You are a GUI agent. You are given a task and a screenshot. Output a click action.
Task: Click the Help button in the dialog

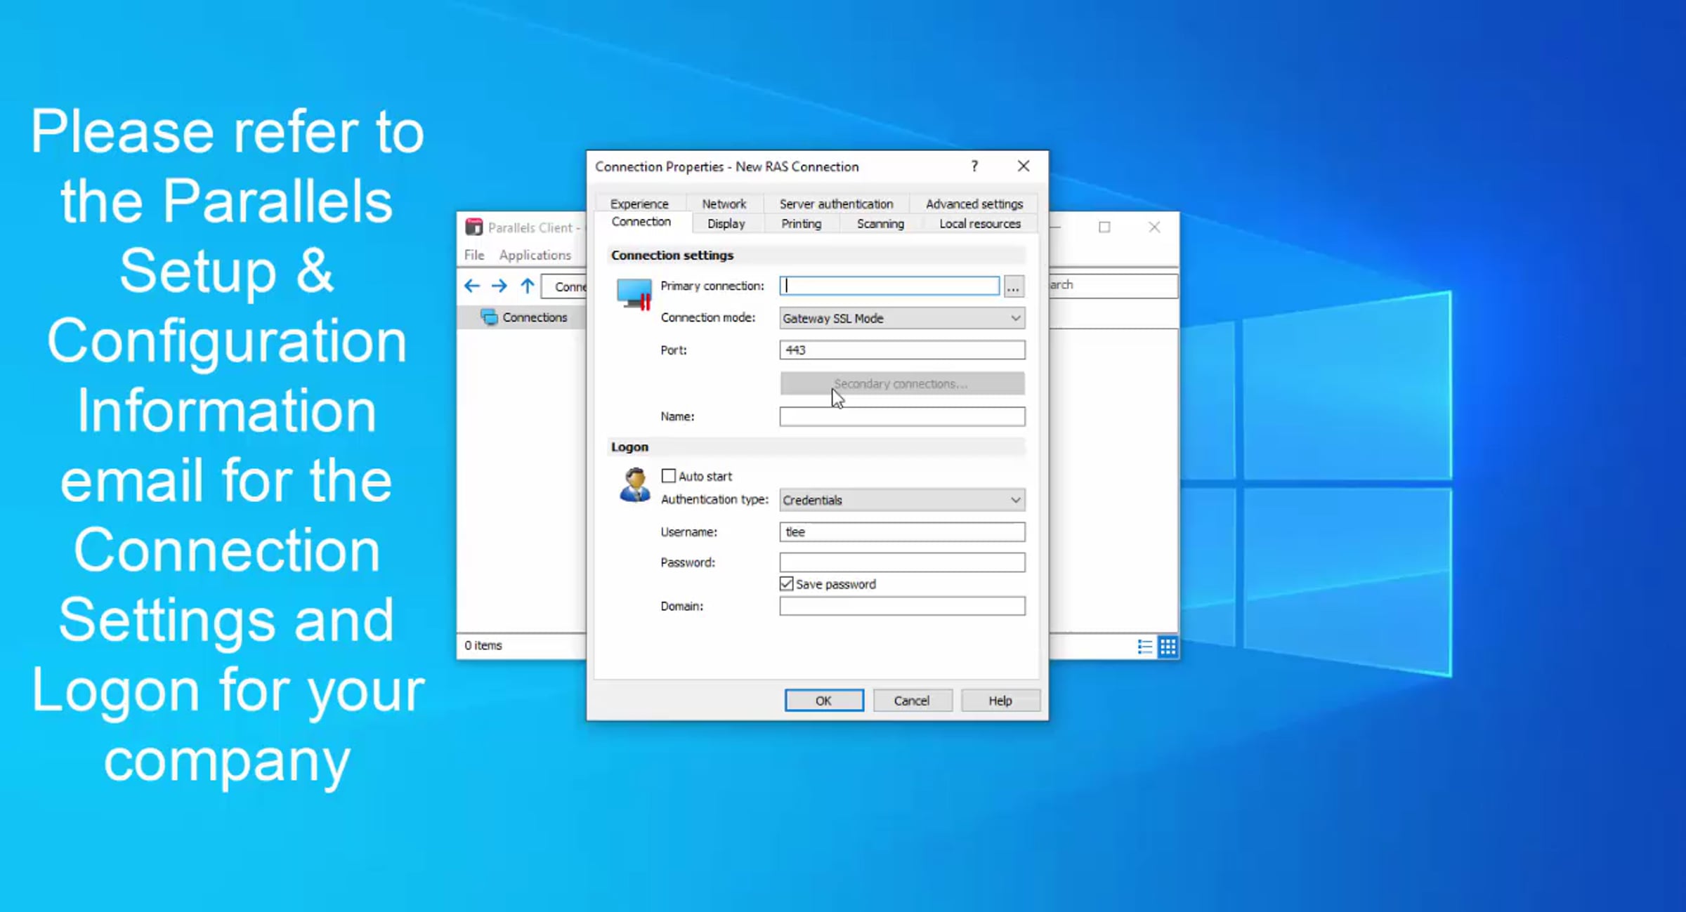[x=1000, y=701]
